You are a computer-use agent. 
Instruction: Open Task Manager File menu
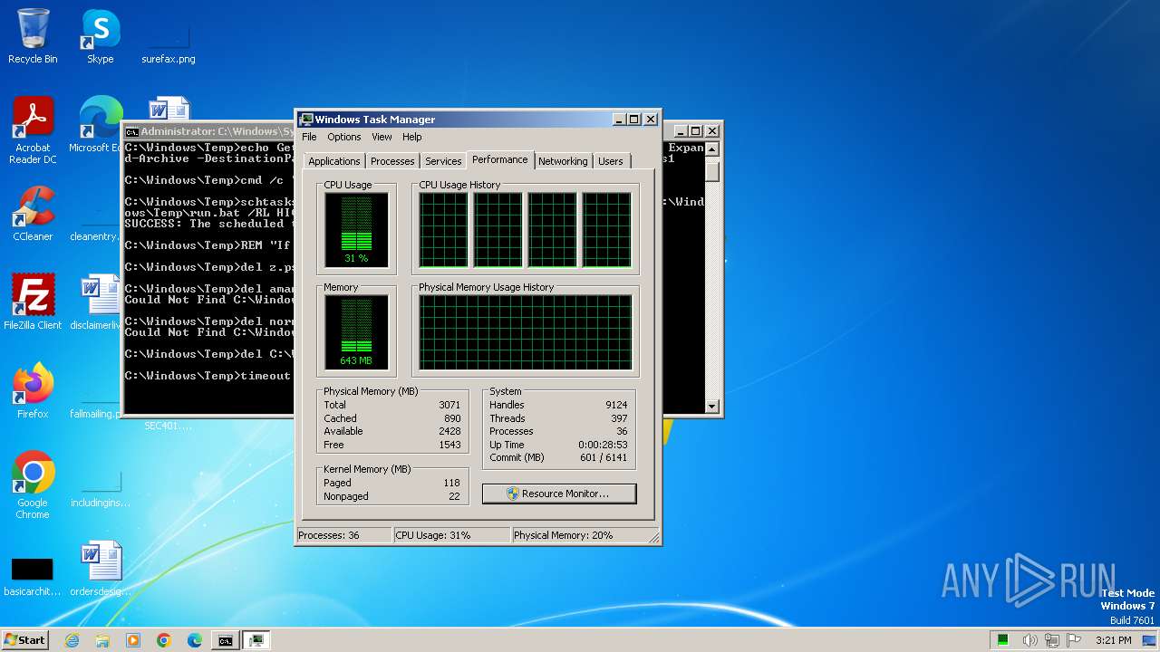pos(309,137)
